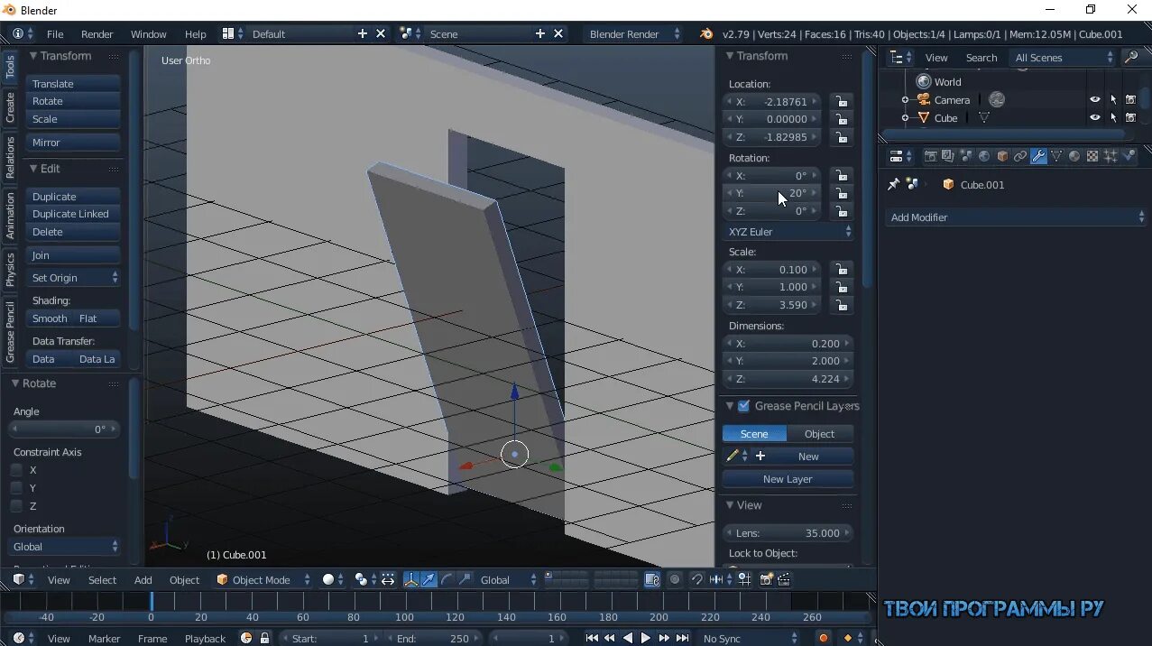This screenshot has height=646, width=1152.
Task: Open the Render menu
Action: (x=97, y=34)
